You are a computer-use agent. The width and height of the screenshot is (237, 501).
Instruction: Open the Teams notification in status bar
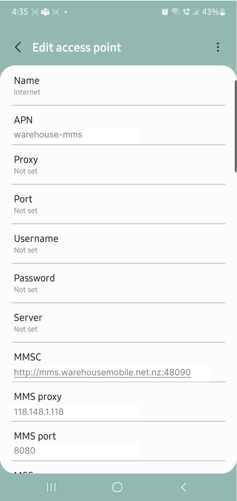tap(45, 12)
